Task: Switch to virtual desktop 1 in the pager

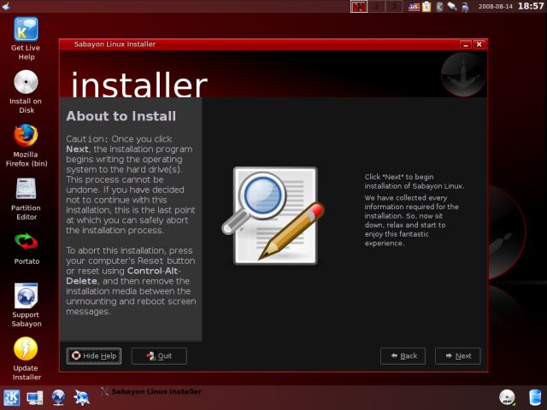Action: pos(359,7)
